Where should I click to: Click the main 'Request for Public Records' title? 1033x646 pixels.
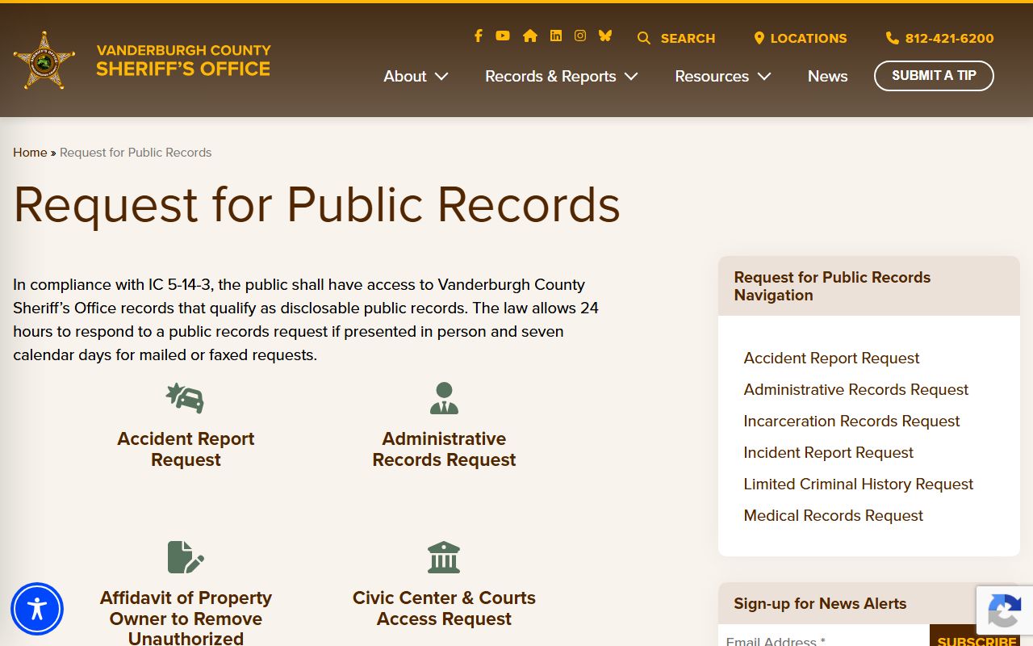click(316, 204)
